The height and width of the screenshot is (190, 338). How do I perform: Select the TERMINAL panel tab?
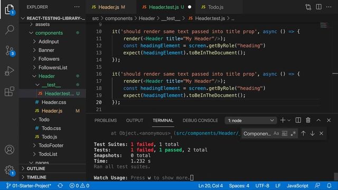click(163, 120)
